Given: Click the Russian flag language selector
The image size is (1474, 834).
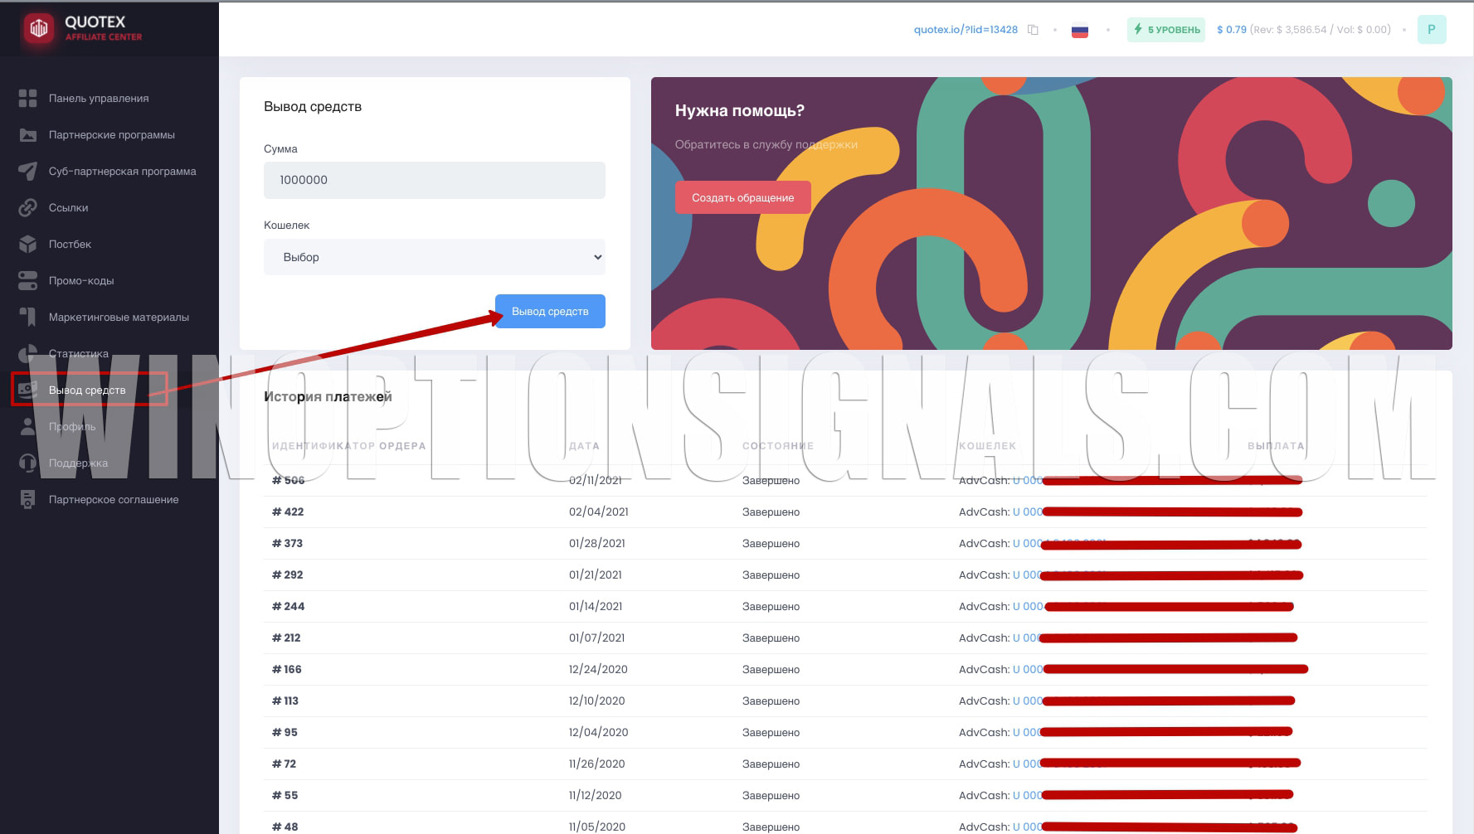Looking at the screenshot, I should pos(1079,31).
